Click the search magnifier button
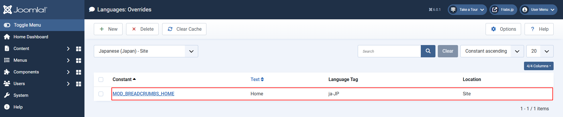Screen dimensions: 563x117 (428, 51)
